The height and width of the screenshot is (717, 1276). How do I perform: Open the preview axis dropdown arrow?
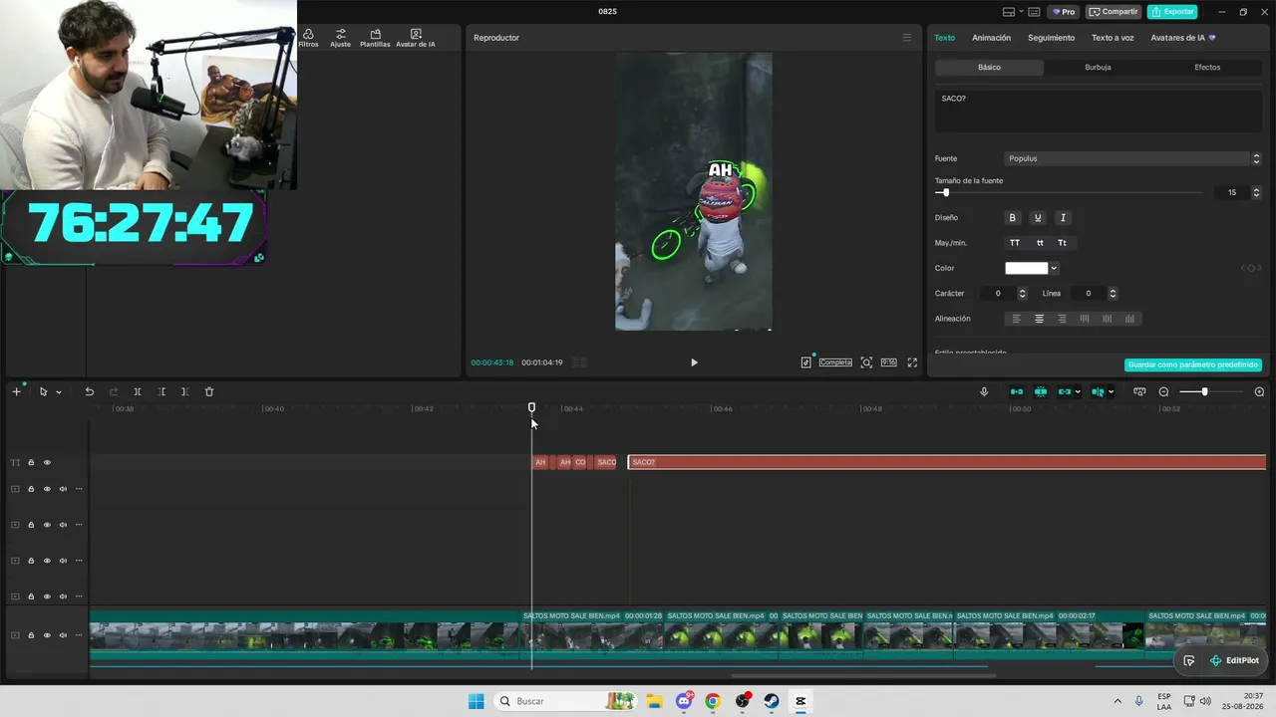tap(1111, 391)
